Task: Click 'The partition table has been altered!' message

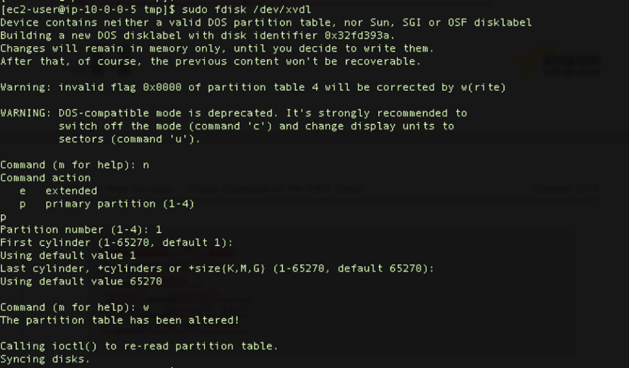Action: (120, 320)
